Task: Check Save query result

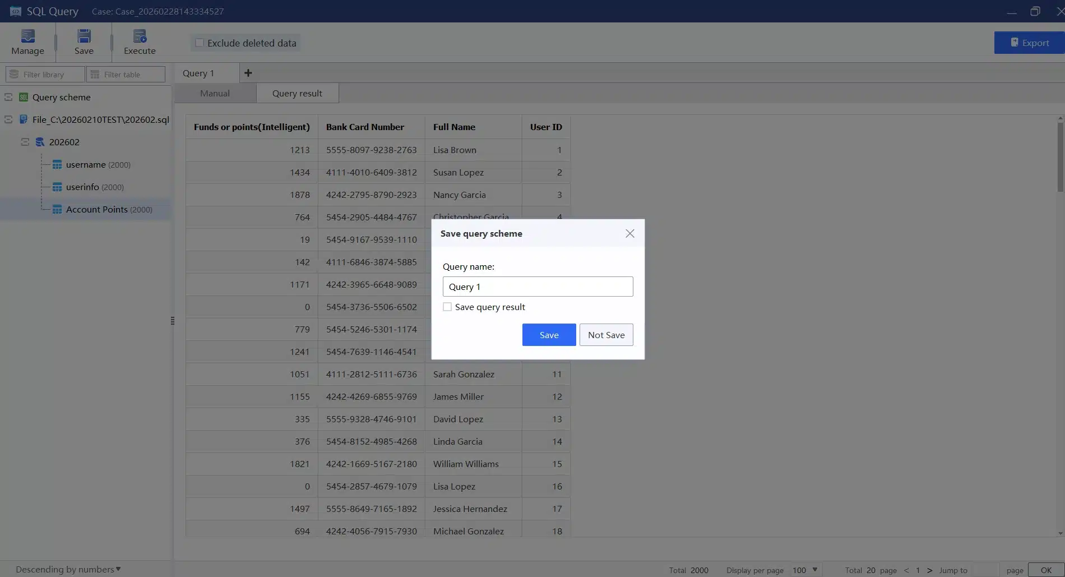Action: click(x=447, y=307)
